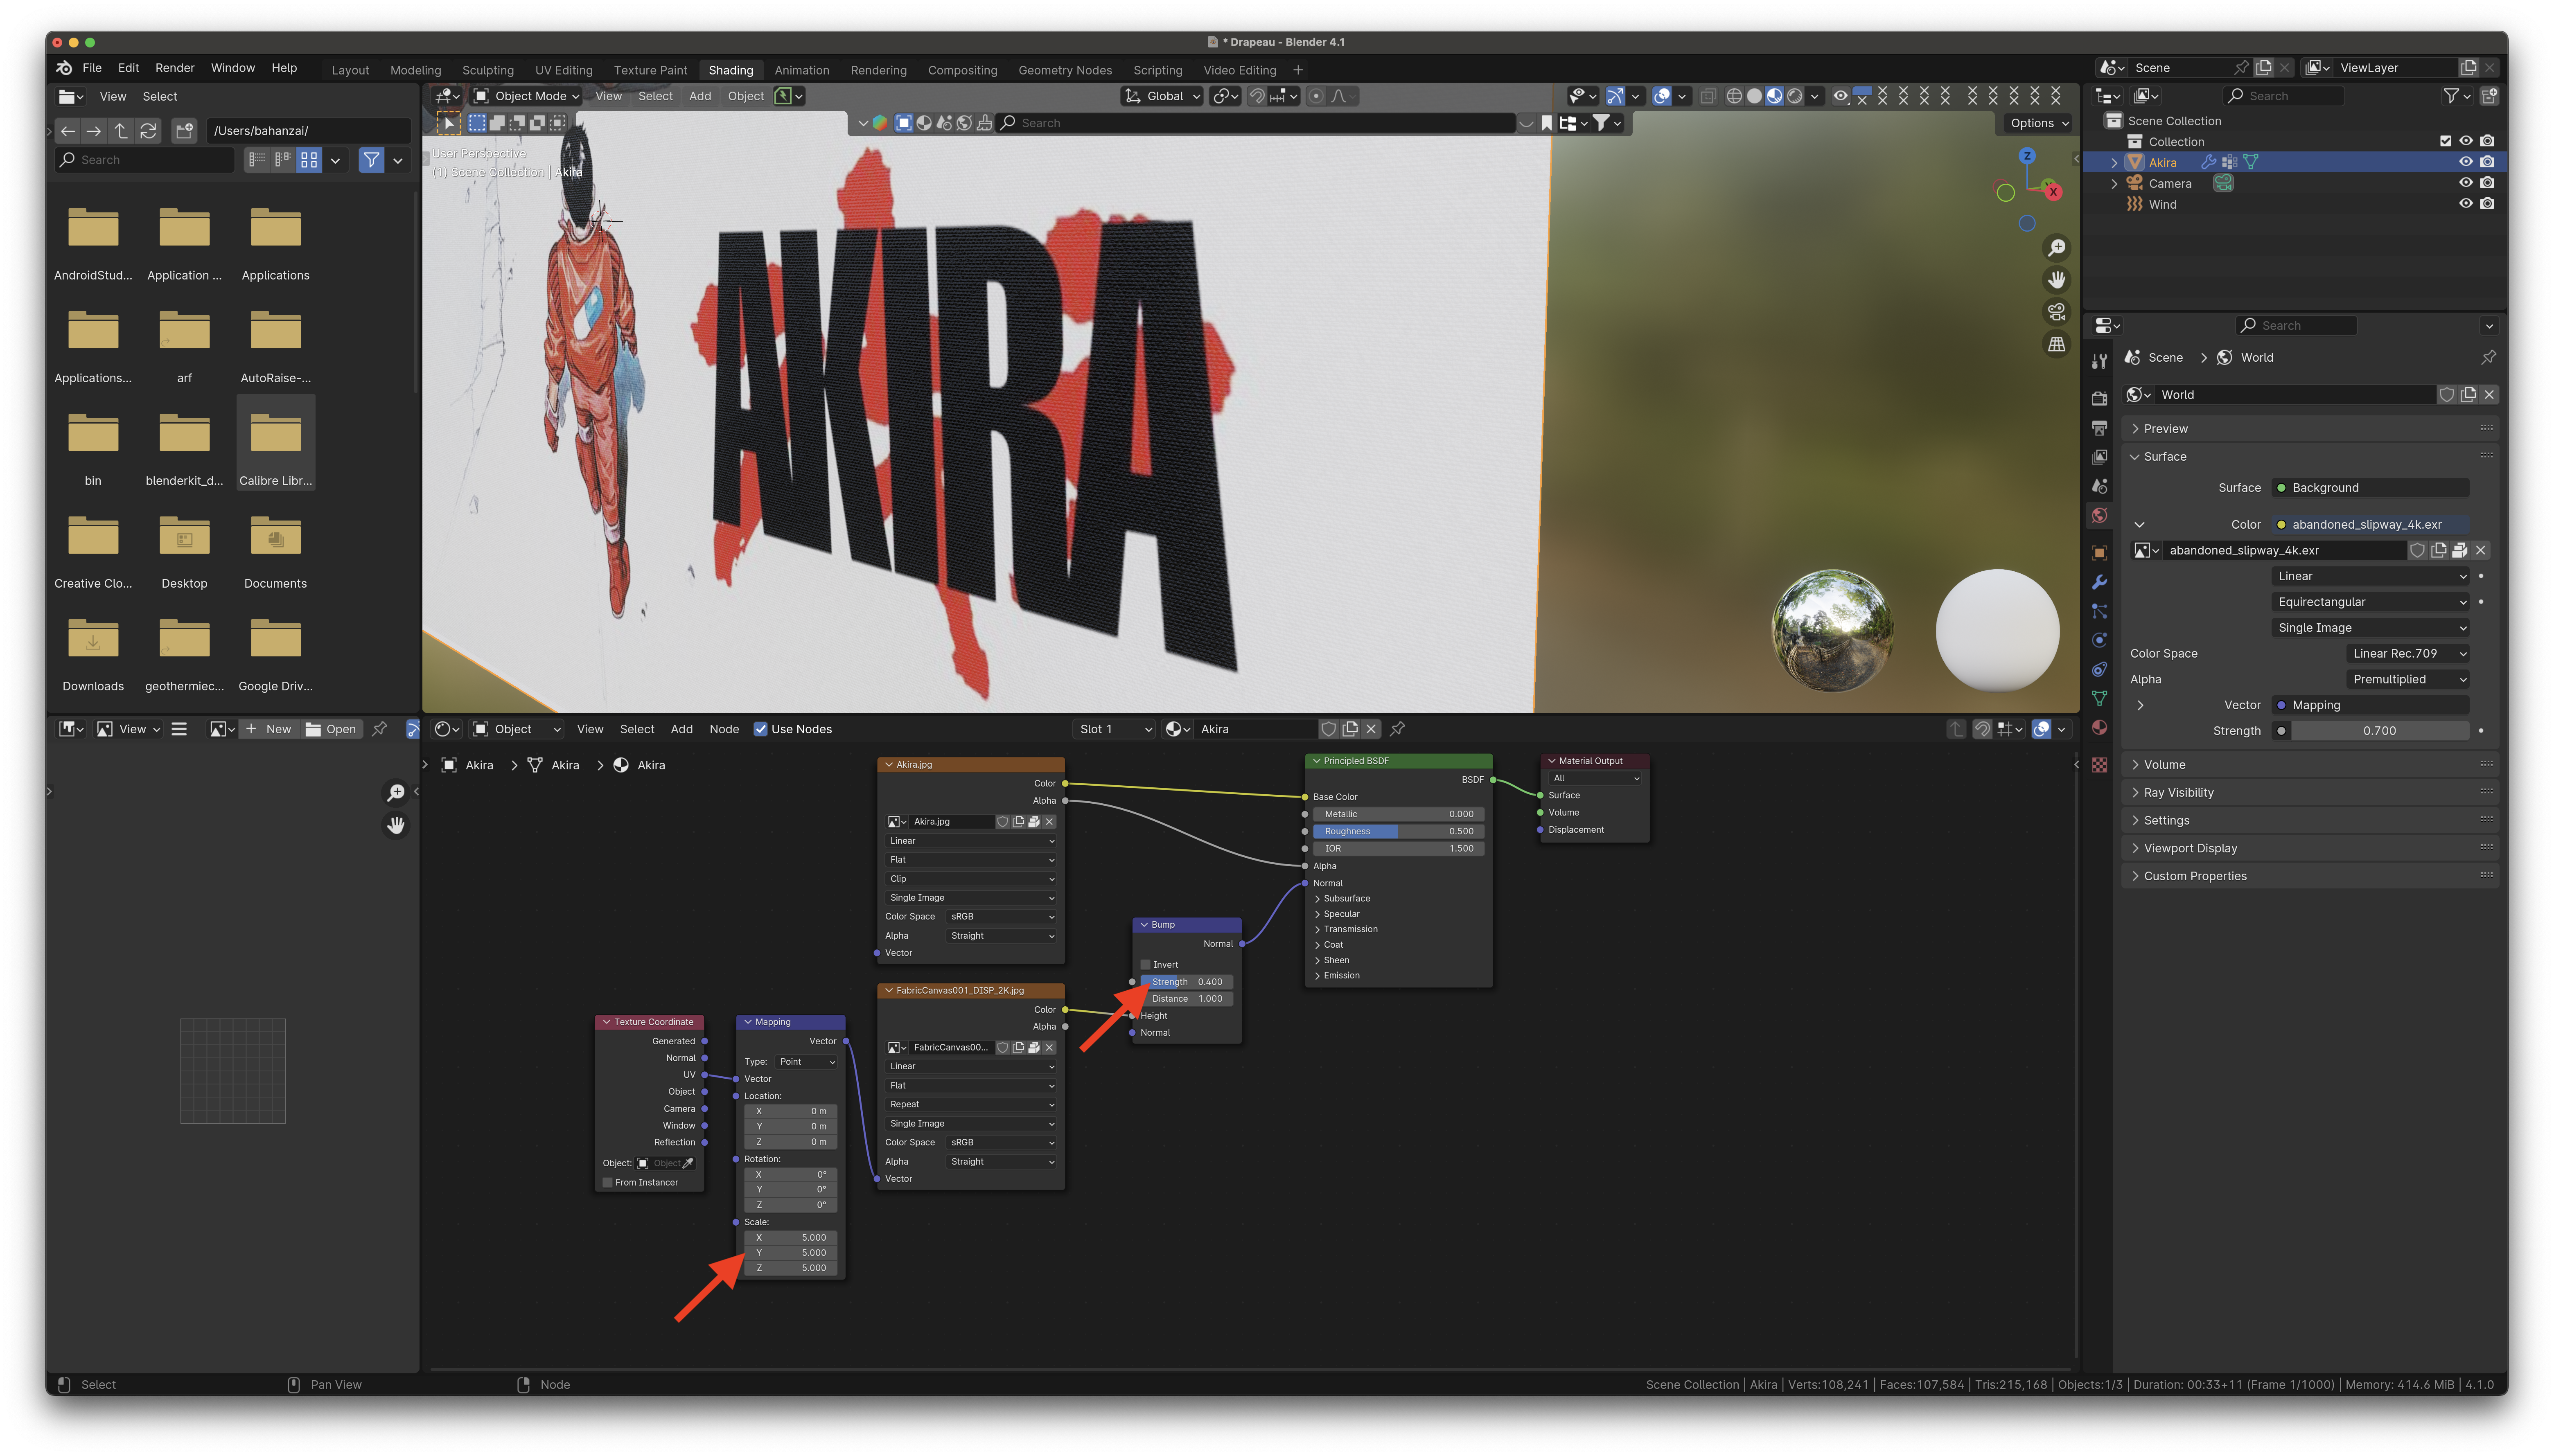Expand the Akira object in outliner
This screenshot has height=1456, width=2554.
(x=2114, y=162)
